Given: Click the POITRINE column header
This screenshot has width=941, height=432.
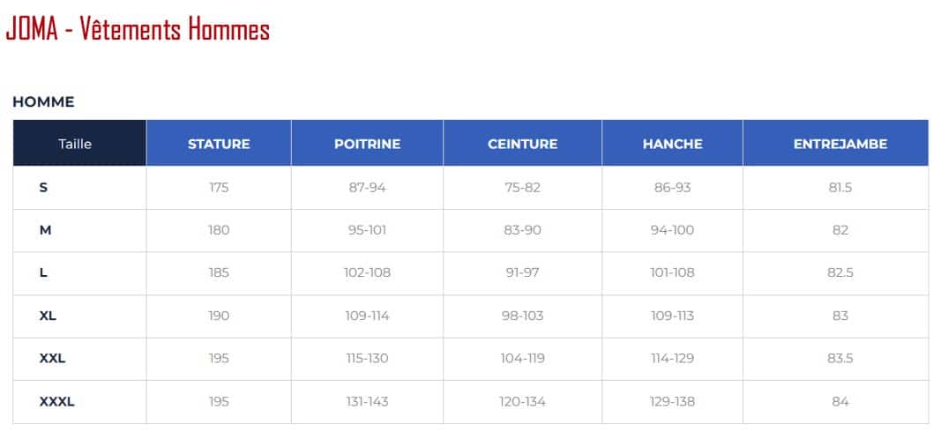Looking at the screenshot, I should click(x=367, y=144).
